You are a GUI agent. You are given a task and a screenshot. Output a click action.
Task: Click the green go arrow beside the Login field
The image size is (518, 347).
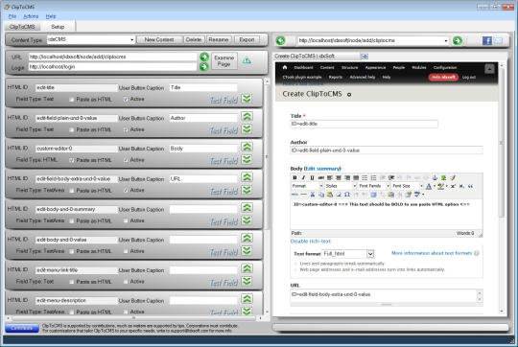tap(204, 67)
